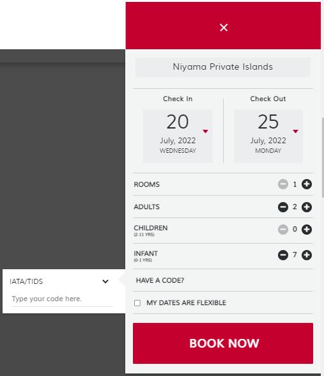Click the Have a Code? option
324x376 pixels.
160,280
